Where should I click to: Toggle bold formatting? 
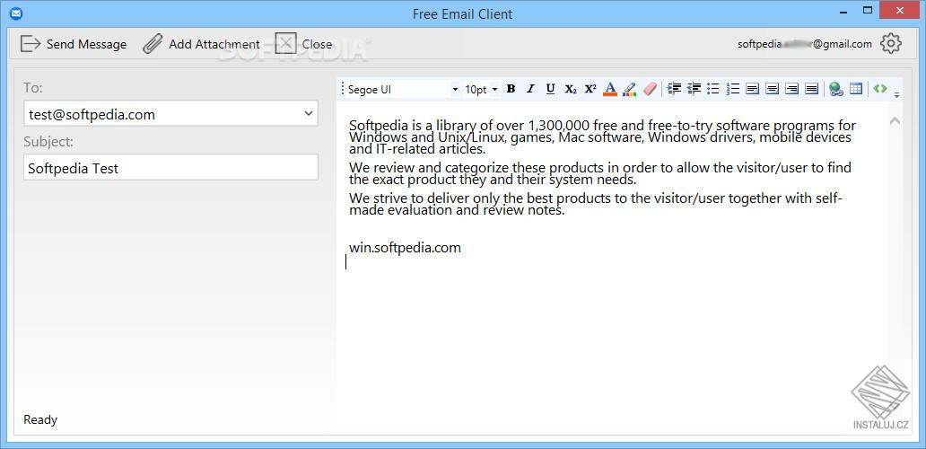pos(511,89)
